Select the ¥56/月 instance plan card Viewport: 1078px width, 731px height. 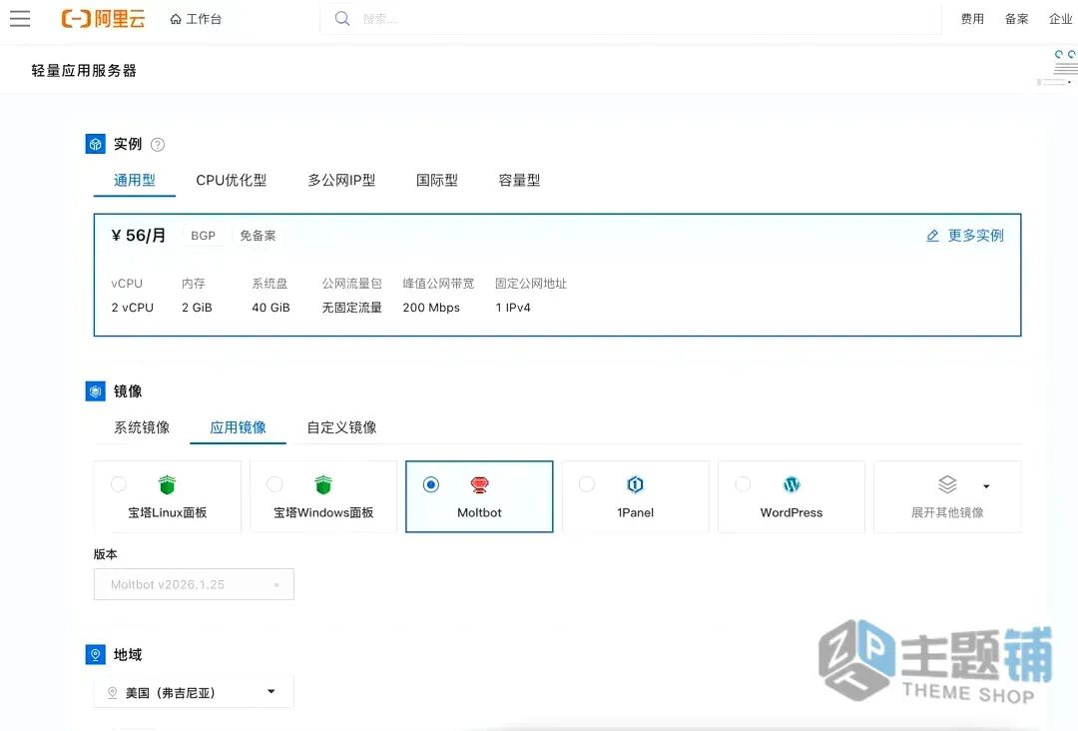558,275
